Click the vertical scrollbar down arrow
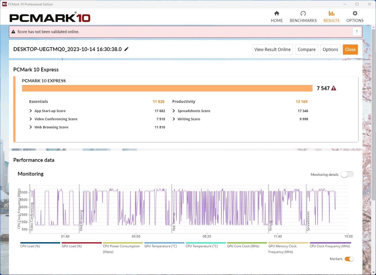The height and width of the screenshot is (275, 376). coord(373,272)
